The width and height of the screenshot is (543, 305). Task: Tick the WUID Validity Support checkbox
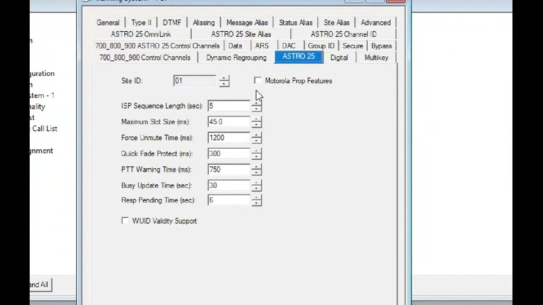click(125, 221)
